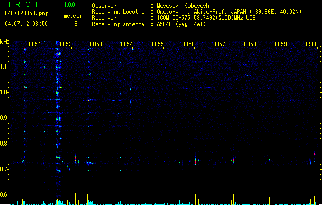Click the kHz axis unit label
323x205 pixels.
tap(5, 42)
